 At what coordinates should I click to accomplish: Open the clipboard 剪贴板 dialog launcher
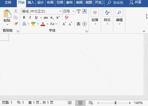pyautogui.click(x=18, y=31)
